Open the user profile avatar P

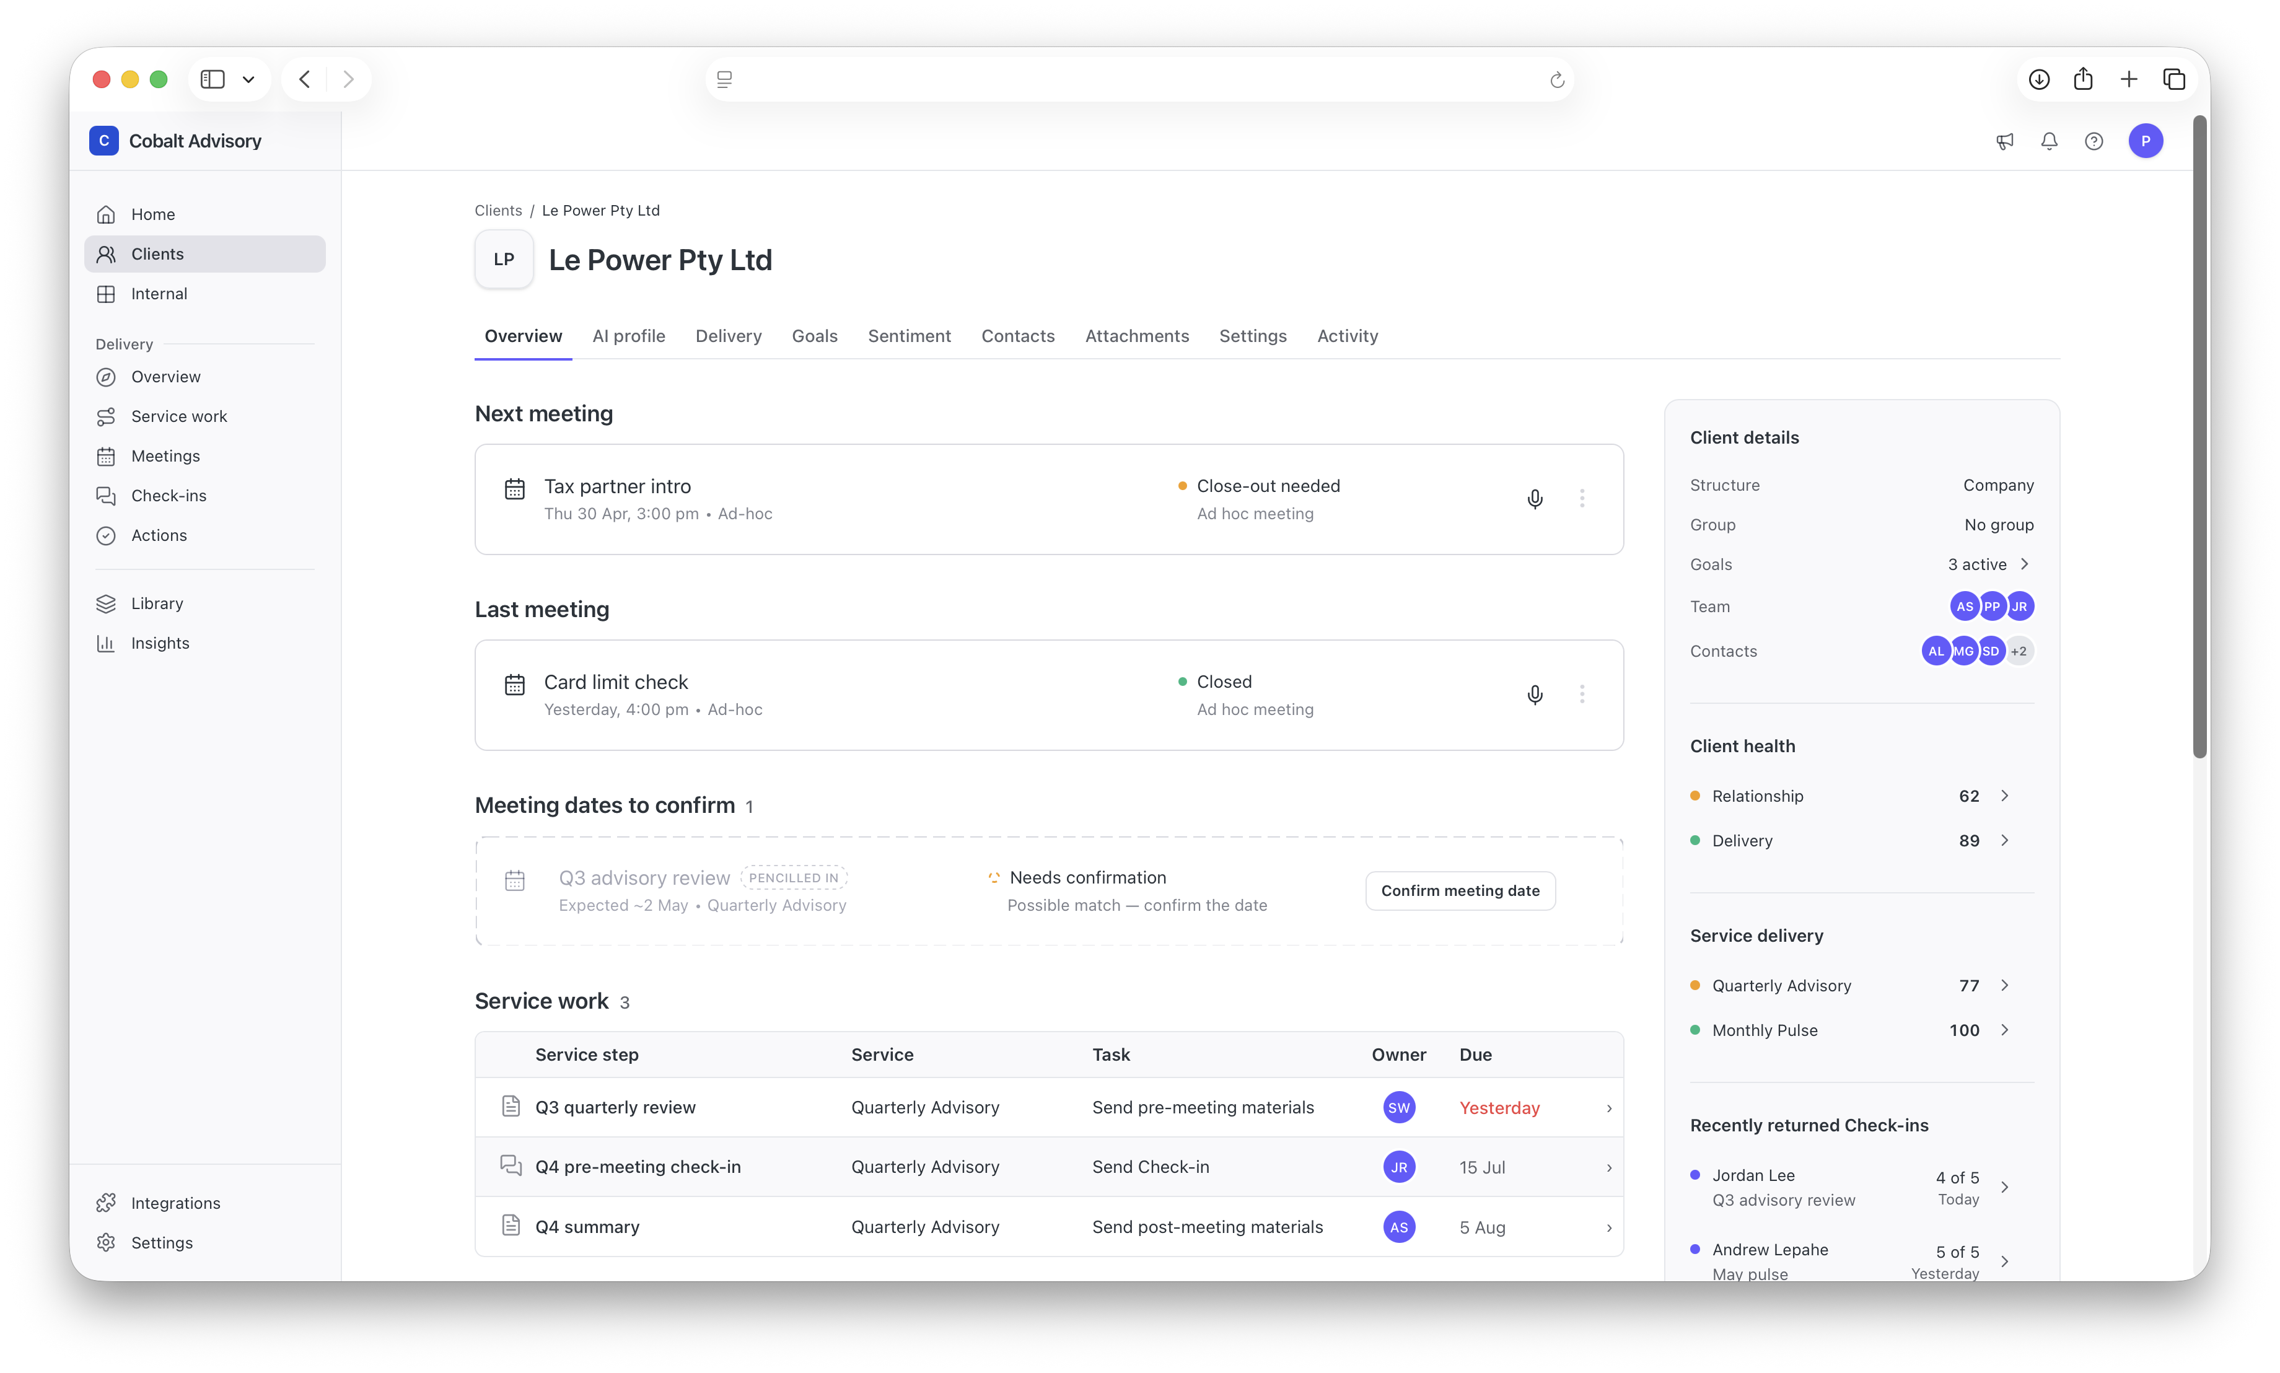2146,141
